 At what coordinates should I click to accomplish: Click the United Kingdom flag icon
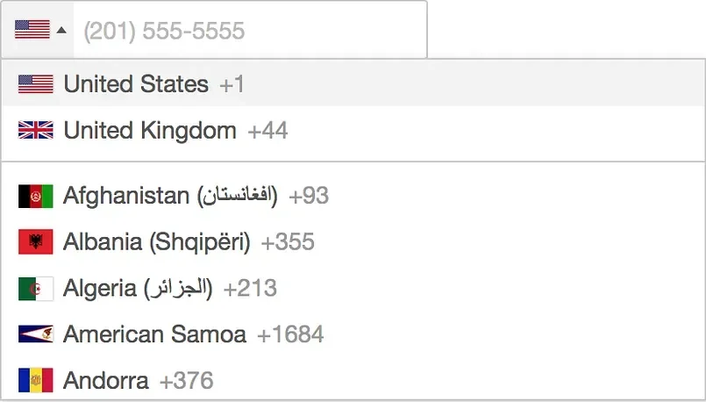[36, 131]
